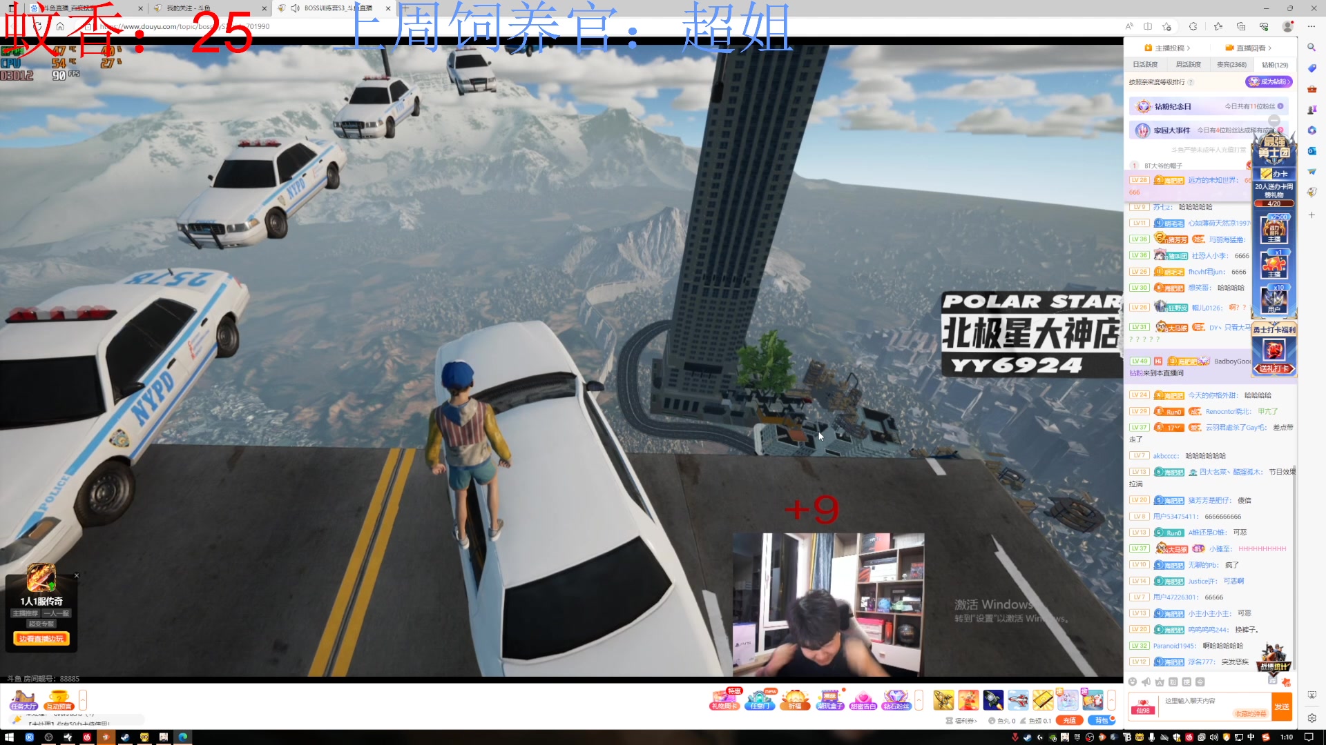Expand 家园大事件 details arrow
Image resolution: width=1326 pixels, height=745 pixels.
coord(1280,130)
